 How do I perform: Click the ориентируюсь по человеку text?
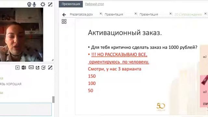[119, 62]
